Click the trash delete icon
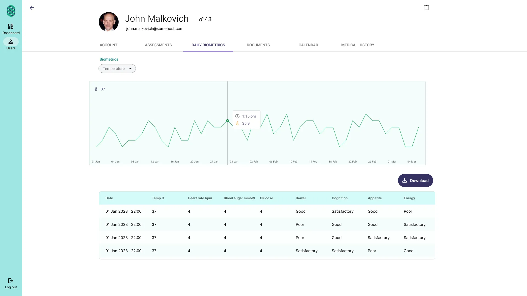This screenshot has width=527, height=296. (x=426, y=8)
